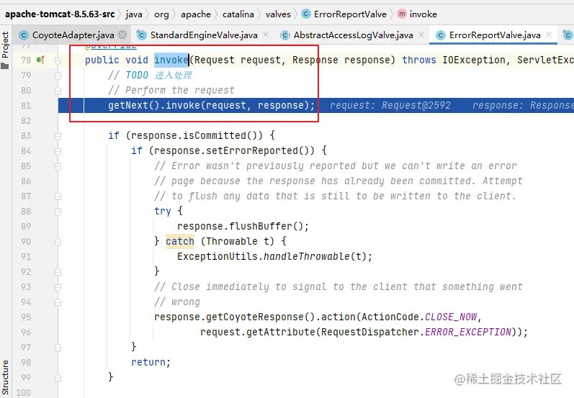Click the apache breadcrumb segment
This screenshot has width=574, height=398.
[x=196, y=14]
